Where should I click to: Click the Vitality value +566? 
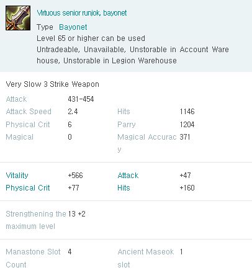[75, 176]
